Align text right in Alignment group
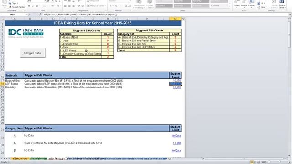 click(x=73, y=6)
